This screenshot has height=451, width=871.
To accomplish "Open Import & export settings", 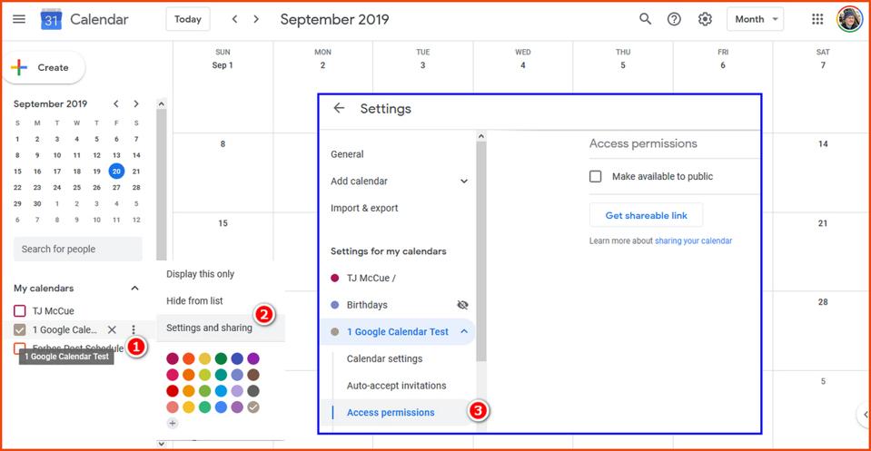I will [x=364, y=208].
